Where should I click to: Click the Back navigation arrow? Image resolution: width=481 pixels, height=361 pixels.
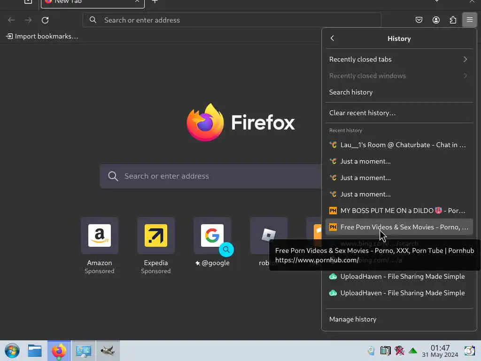[11, 20]
